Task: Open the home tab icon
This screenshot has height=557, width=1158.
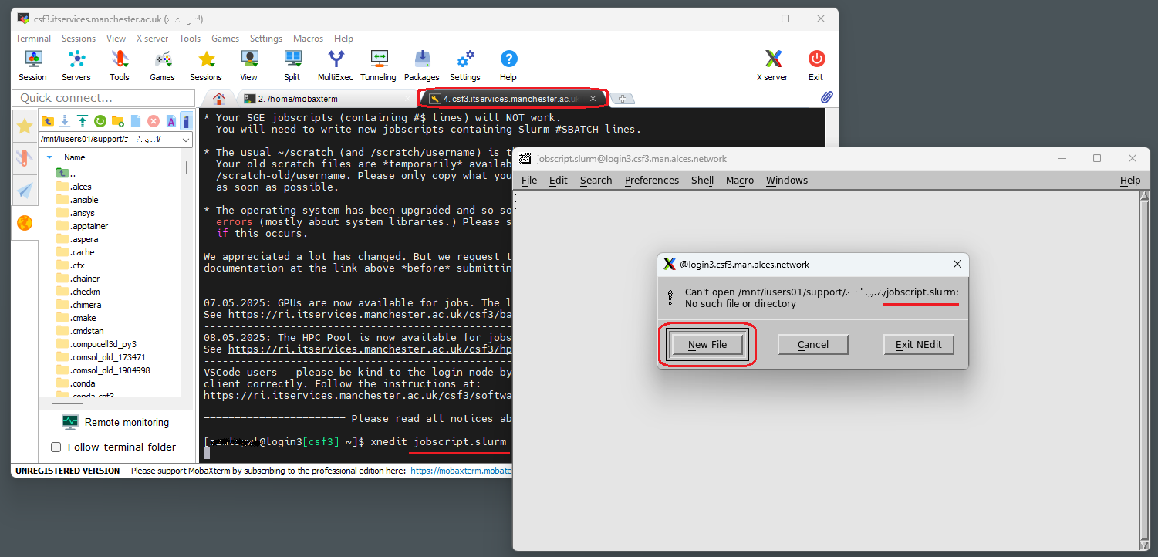Action: [x=219, y=99]
